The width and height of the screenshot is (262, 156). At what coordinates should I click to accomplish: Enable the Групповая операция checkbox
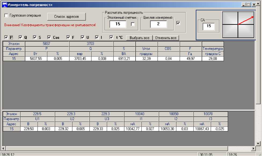pyautogui.click(x=6, y=16)
